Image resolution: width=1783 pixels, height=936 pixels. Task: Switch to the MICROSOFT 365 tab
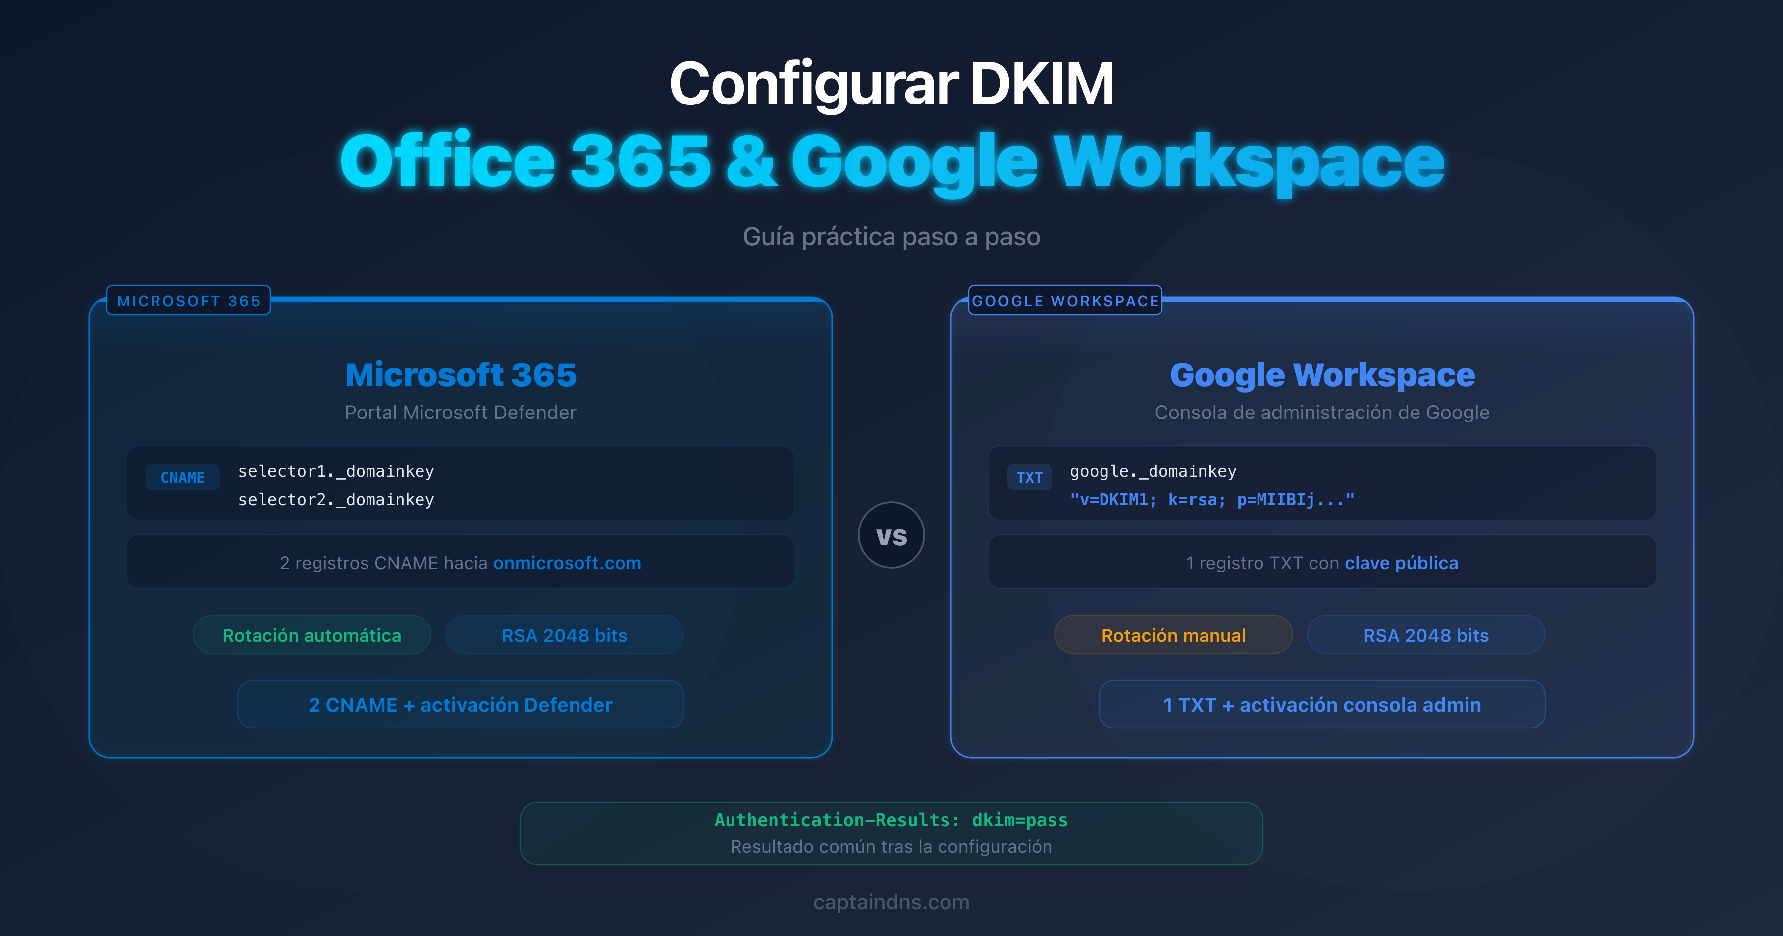click(188, 301)
